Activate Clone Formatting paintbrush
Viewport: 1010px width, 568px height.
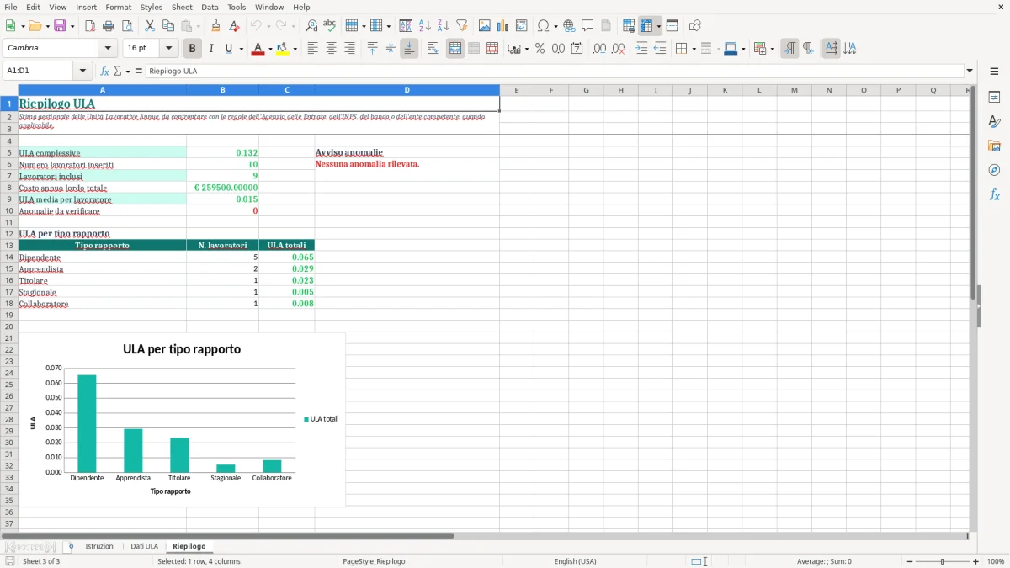click(x=216, y=26)
